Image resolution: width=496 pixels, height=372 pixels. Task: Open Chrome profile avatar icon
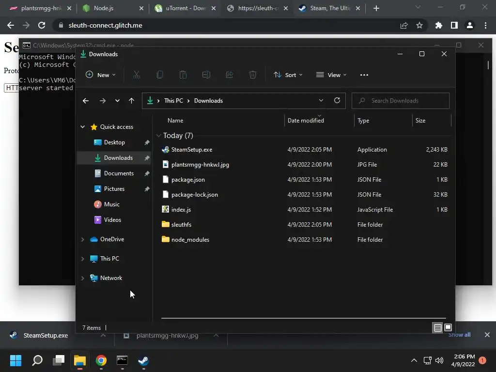pos(470,25)
